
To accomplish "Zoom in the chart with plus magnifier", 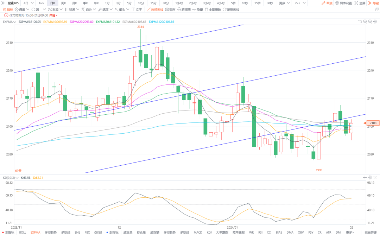I will pos(370,21).
